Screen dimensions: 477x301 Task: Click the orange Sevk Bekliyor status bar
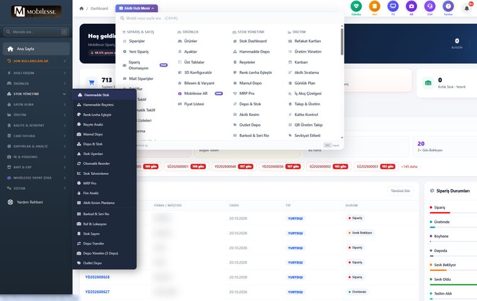pyautogui.click(x=438, y=270)
